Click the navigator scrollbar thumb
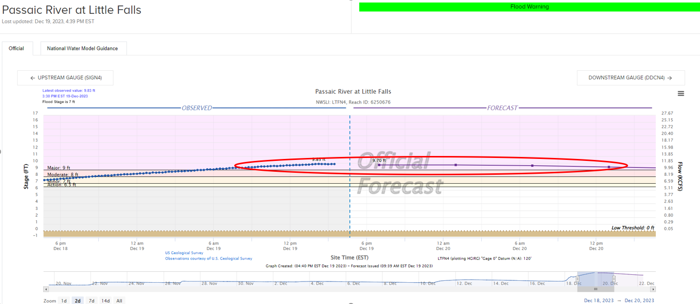The height and width of the screenshot is (304, 700). pos(595,289)
